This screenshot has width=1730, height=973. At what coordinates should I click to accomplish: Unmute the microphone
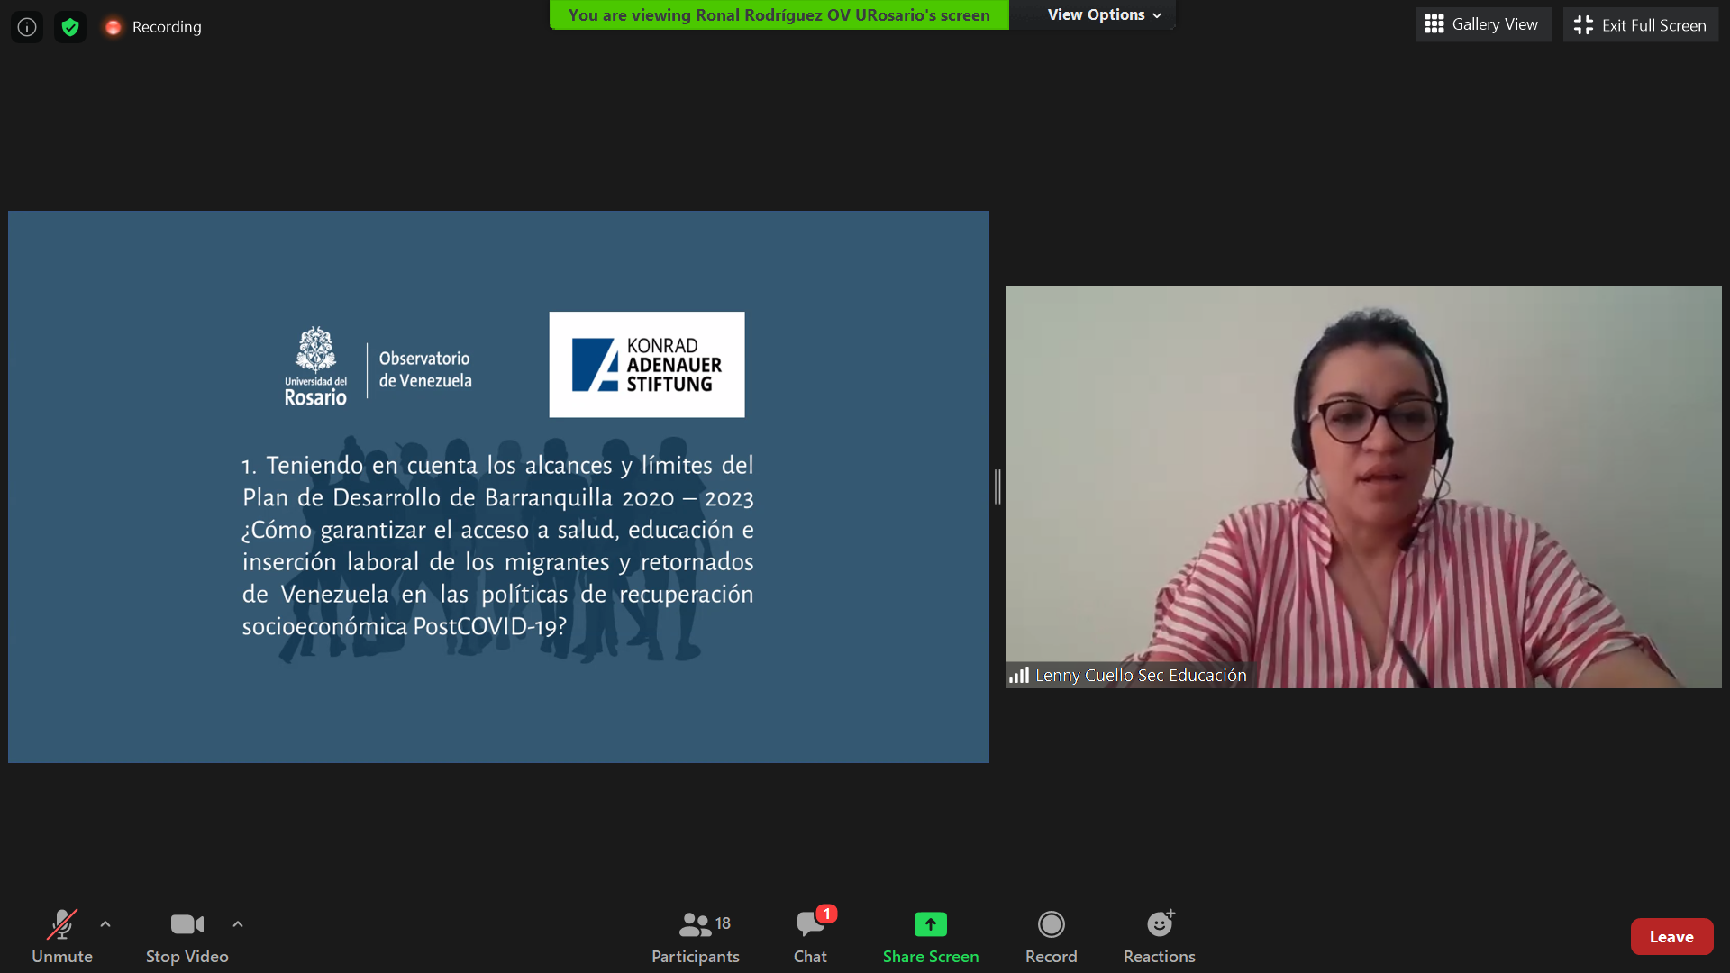pos(61,936)
